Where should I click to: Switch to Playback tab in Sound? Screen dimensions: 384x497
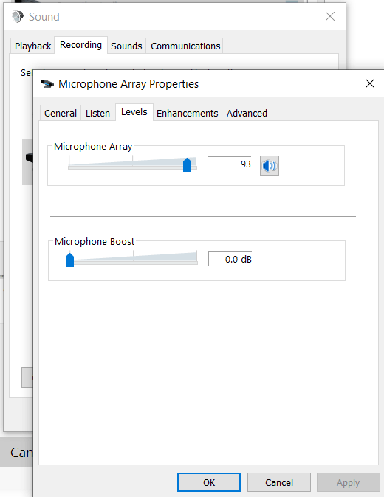(32, 46)
